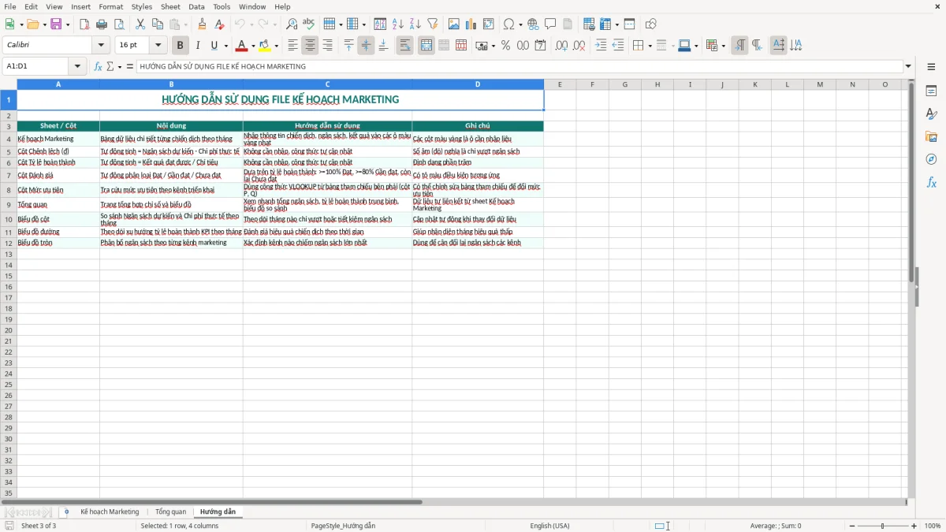Click the Cut scissors icon
Screen dimensions: 946x532
(x=140, y=24)
